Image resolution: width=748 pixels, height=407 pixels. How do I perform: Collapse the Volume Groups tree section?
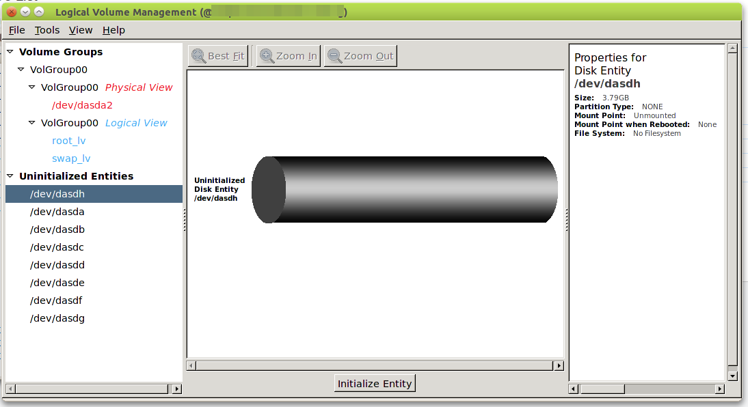click(10, 52)
